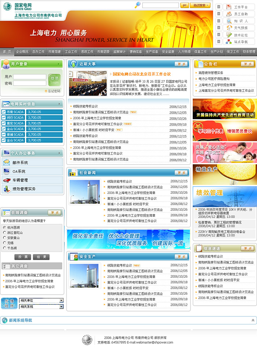This screenshot has height=352, width=257.
Task: Select the 无锡 radio option
Action: pyautogui.click(x=4, y=243)
